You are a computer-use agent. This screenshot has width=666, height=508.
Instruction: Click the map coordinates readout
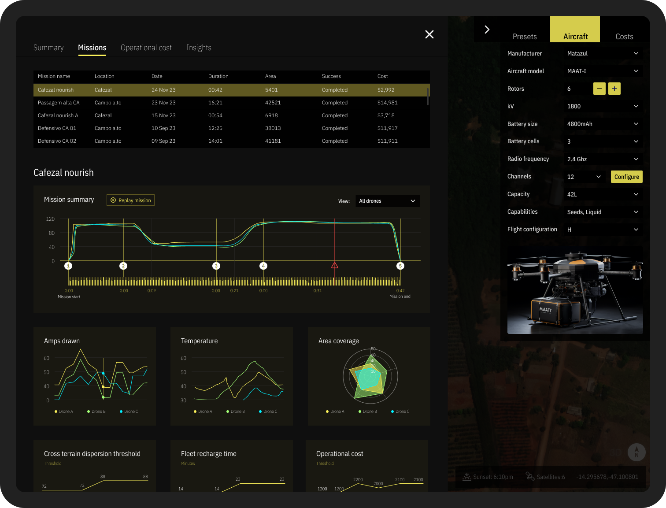[607, 477]
